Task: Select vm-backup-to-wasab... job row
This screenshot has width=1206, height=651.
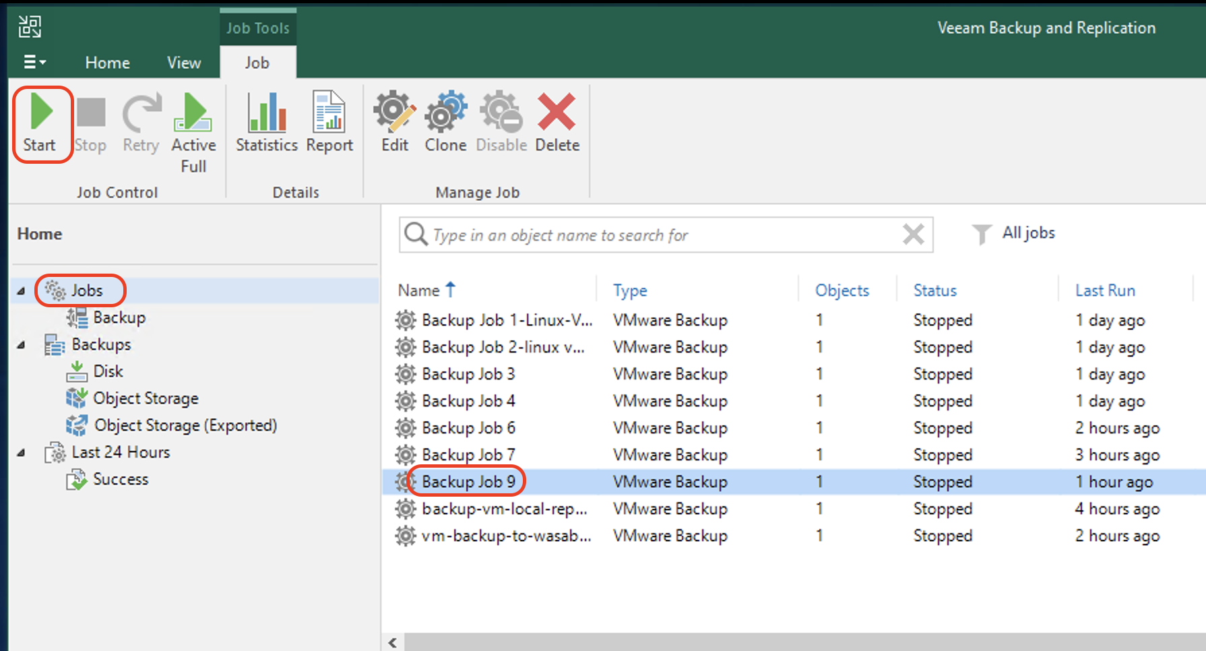Action: (794, 536)
